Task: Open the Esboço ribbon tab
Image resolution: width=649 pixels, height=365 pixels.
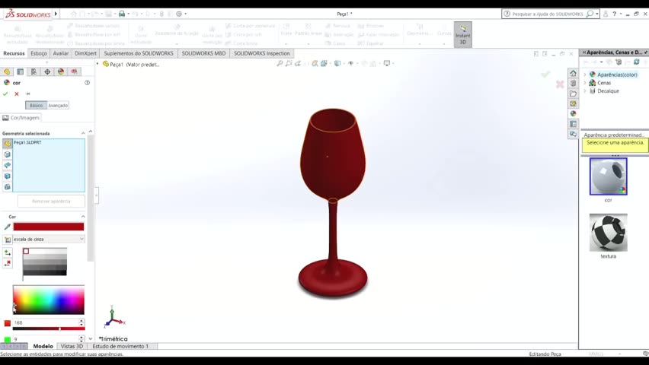Action: (x=38, y=53)
